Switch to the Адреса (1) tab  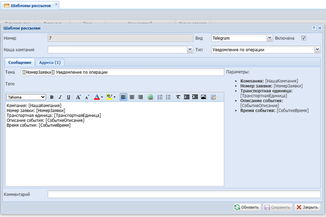(x=50, y=63)
